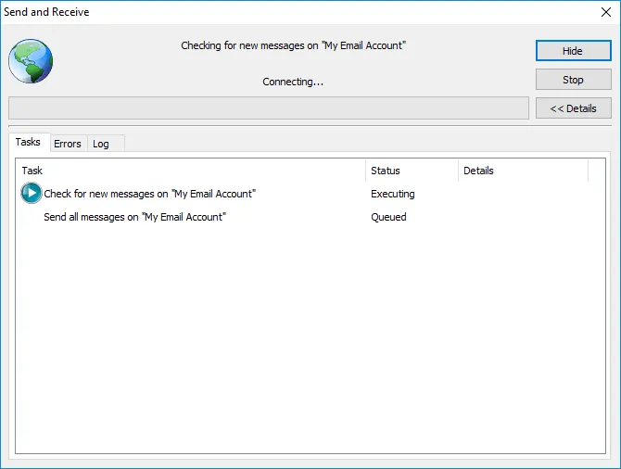Select the "Send all messages" task row
This screenshot has height=469, width=621.
(135, 217)
